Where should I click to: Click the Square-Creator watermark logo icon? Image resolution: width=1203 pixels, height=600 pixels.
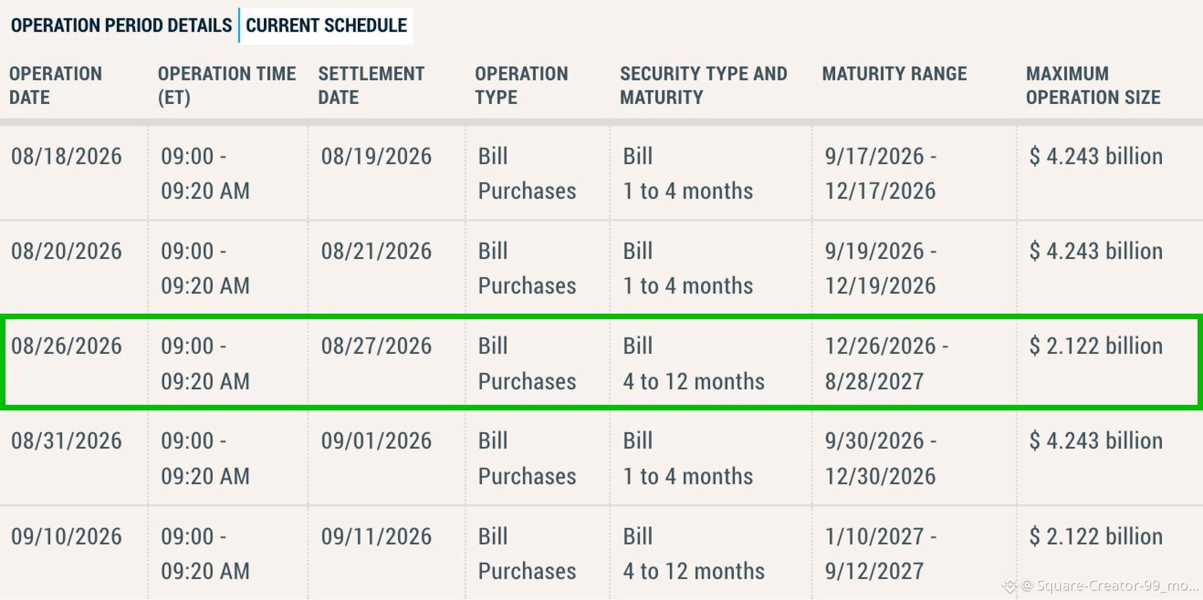tap(1010, 585)
